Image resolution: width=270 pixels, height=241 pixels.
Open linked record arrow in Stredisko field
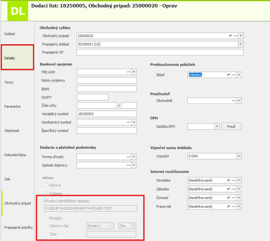coord(228,180)
